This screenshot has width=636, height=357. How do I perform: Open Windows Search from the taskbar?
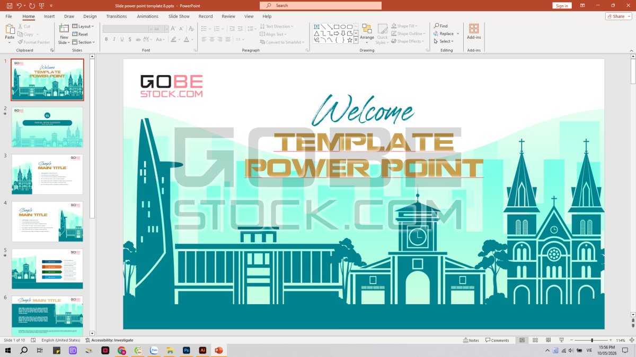point(24,350)
